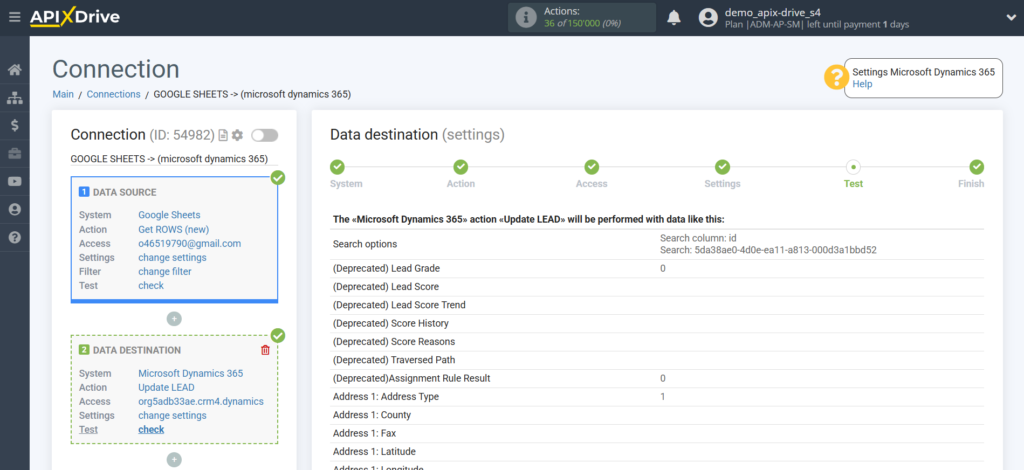Click the (Deprecated) Lead Score Trend row
The height and width of the screenshot is (470, 1024).
[x=657, y=305]
